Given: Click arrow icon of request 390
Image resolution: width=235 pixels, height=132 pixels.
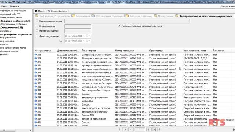Looking at the screenshot, I should pyautogui.click(x=36, y=111).
